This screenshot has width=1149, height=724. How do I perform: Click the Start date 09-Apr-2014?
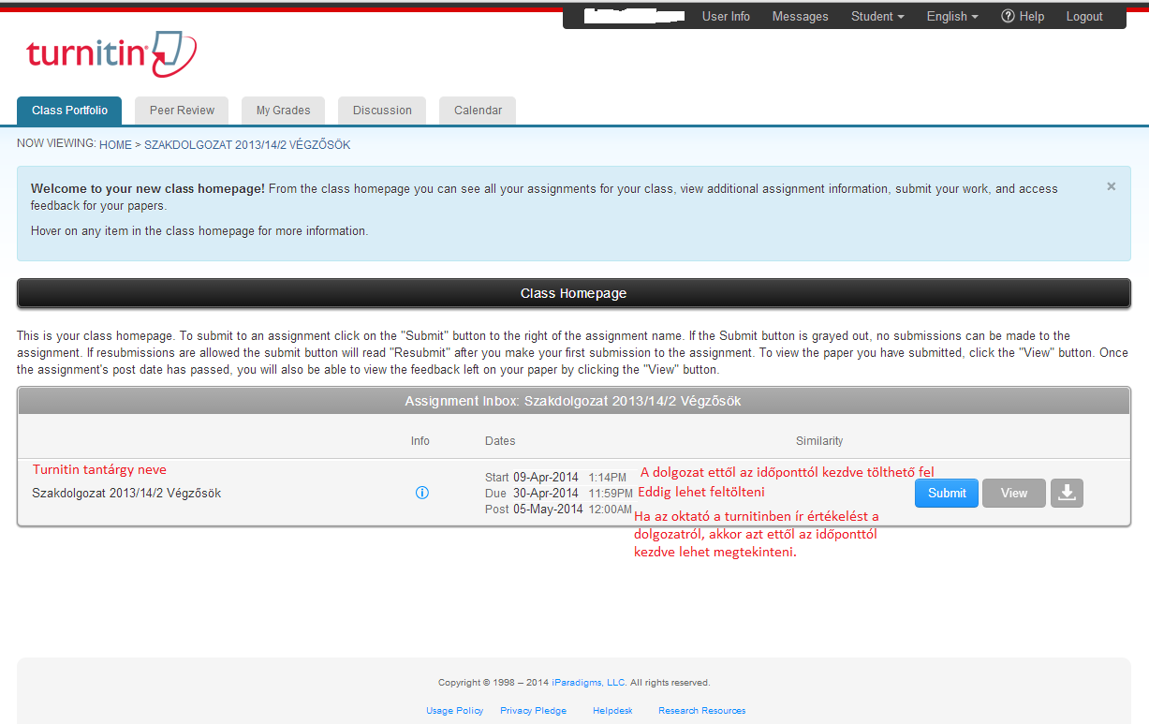(x=546, y=478)
